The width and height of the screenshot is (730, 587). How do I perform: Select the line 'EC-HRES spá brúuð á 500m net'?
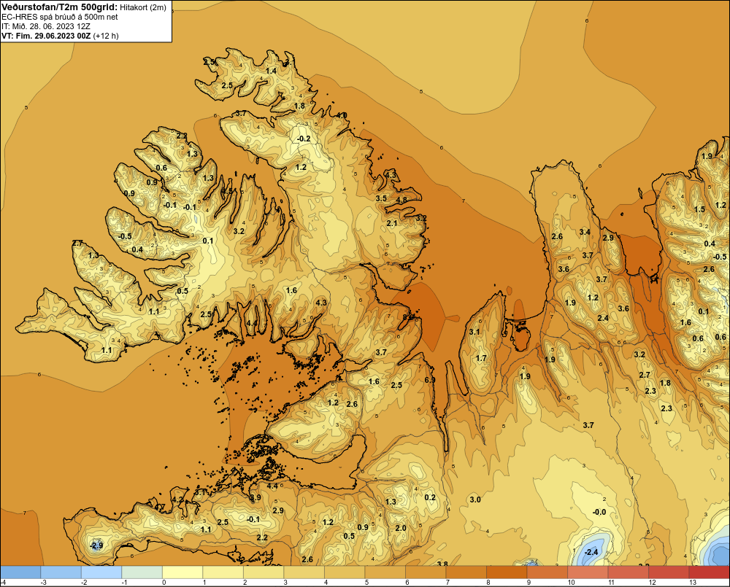(60, 17)
